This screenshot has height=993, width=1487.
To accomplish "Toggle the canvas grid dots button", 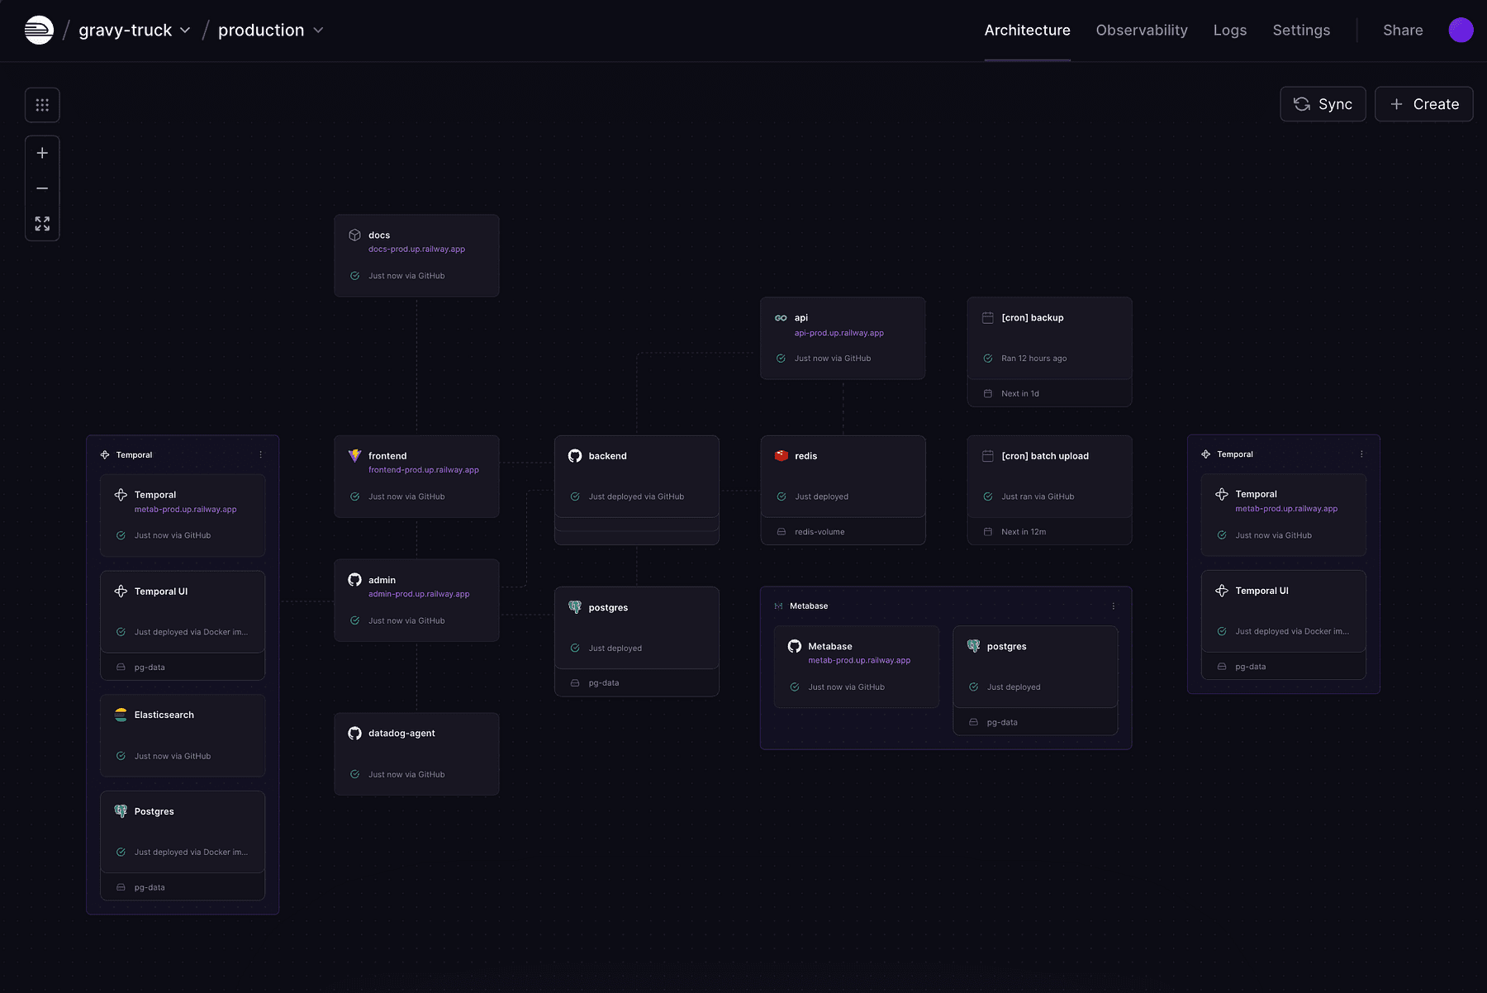I will [42, 105].
